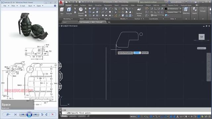Open the AutoCAD application menu logo
212x119 pixels.
(x=61, y=3)
